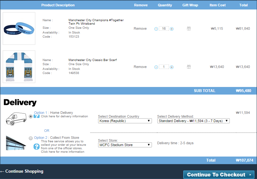Proceed with Continue To Checkout button

(219, 175)
